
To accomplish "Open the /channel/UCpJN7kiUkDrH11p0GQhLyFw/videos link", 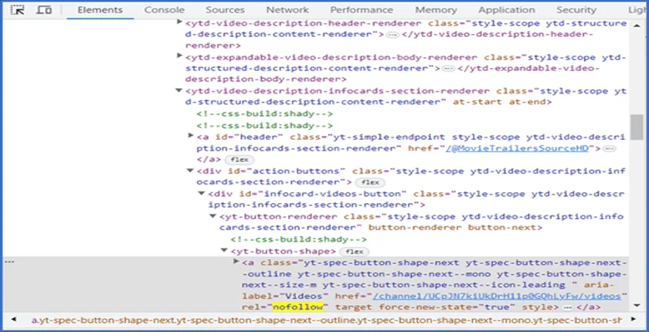I will [497, 296].
